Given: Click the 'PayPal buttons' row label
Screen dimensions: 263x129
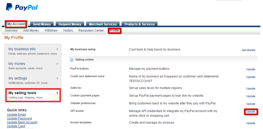Looking at the screenshot, I should point(80,69).
